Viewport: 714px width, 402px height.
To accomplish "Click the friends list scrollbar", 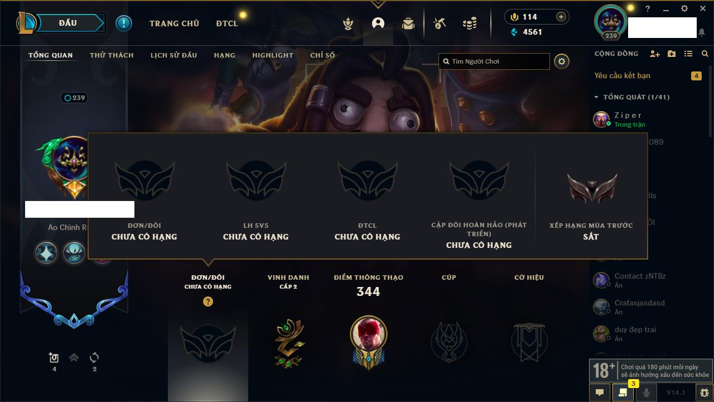I will [x=711, y=100].
